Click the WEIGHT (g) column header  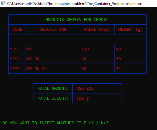tap(130, 30)
